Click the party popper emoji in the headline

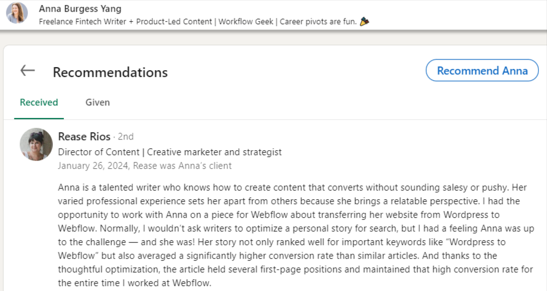pos(364,22)
